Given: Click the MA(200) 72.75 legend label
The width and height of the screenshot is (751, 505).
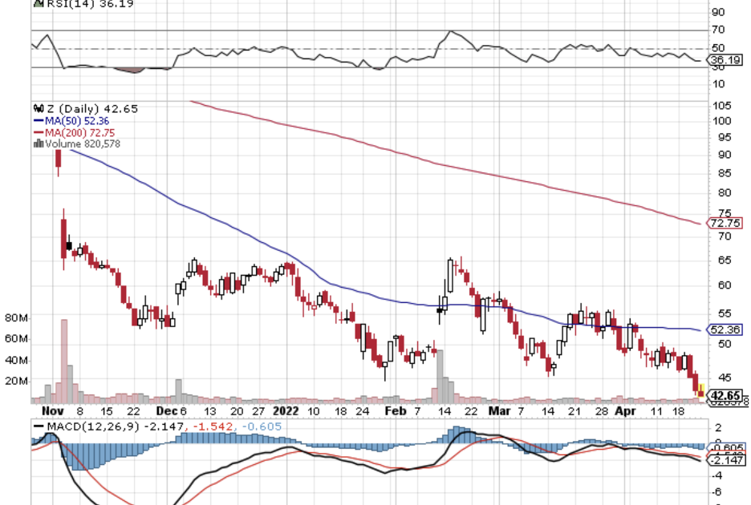Looking at the screenshot, I should (72, 132).
